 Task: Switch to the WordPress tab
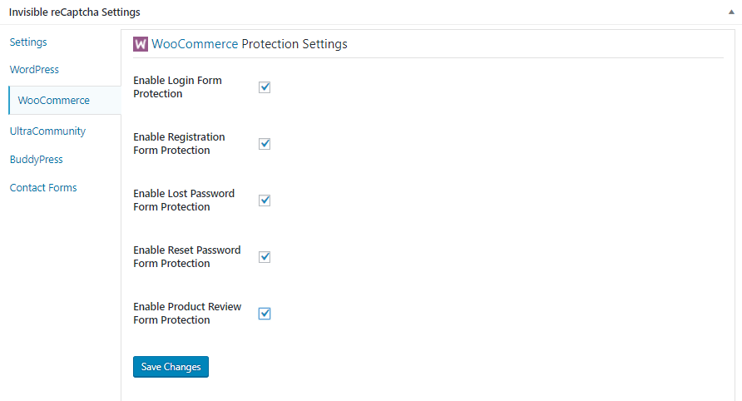[x=34, y=70]
